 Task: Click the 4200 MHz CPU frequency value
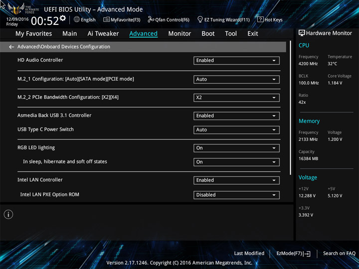click(308, 64)
